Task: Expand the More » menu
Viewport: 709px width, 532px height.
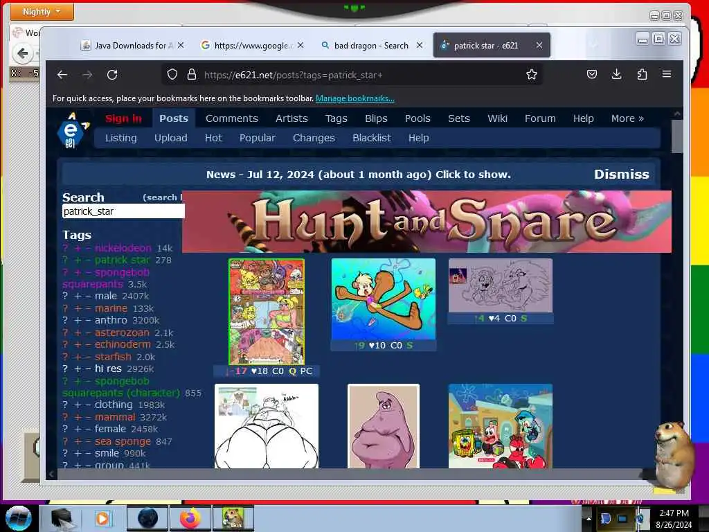Action: (x=627, y=118)
